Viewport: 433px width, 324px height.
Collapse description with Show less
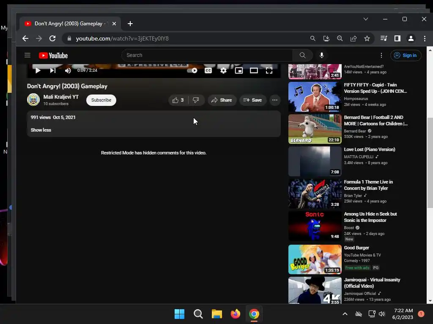(41, 130)
